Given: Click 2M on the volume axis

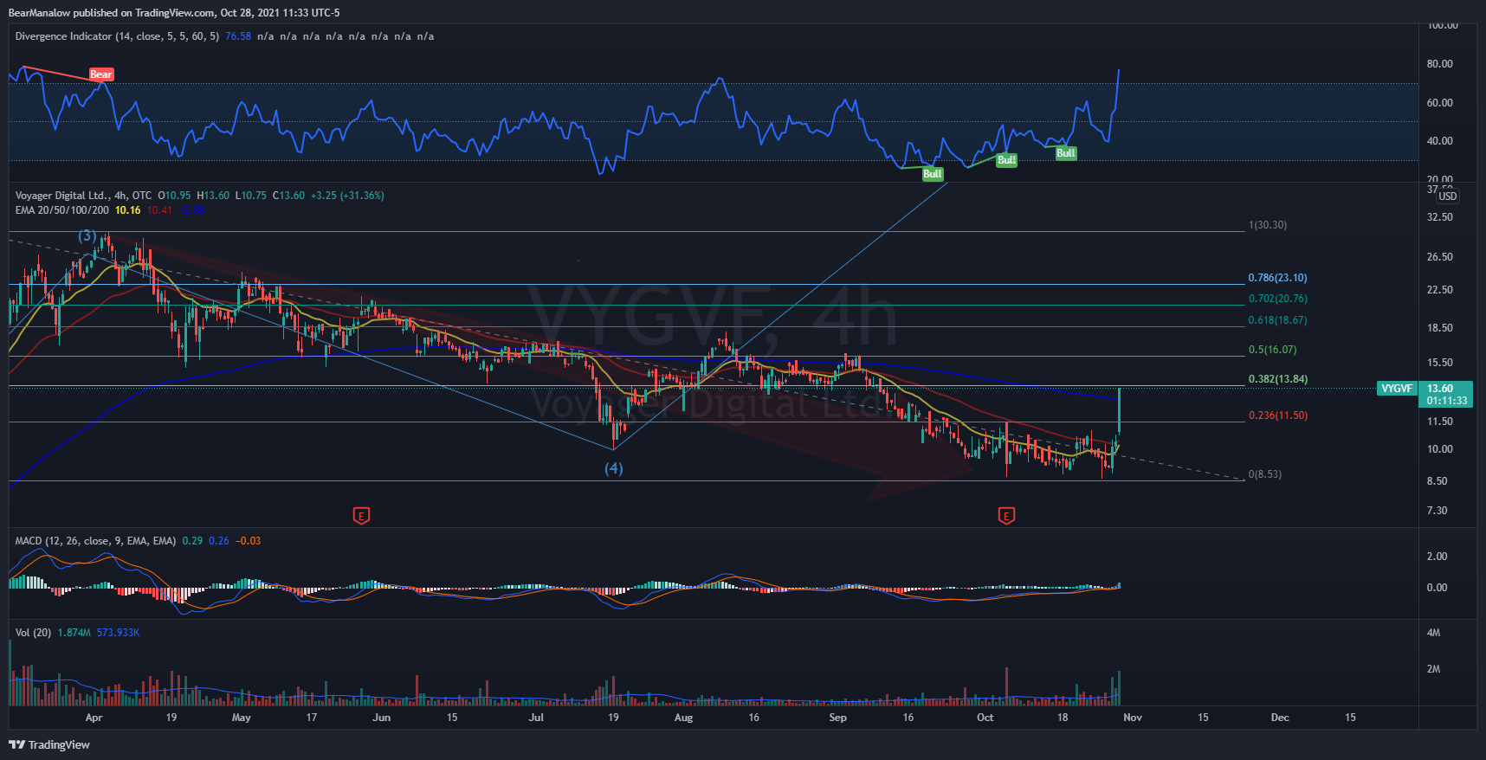Looking at the screenshot, I should click(1434, 669).
